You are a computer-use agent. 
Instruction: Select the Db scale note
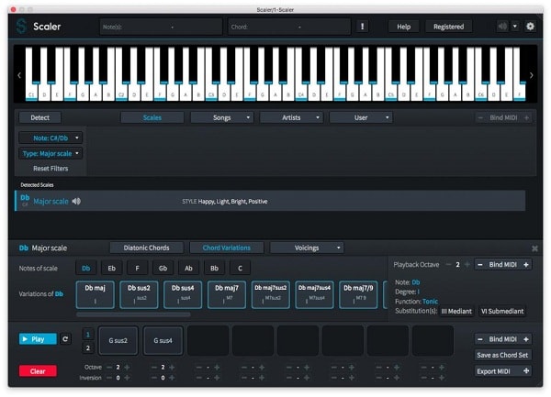pyautogui.click(x=85, y=269)
